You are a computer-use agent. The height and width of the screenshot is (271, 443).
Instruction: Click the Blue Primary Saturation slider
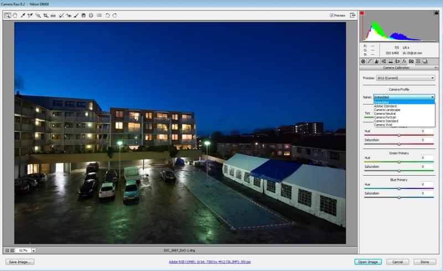click(x=399, y=197)
